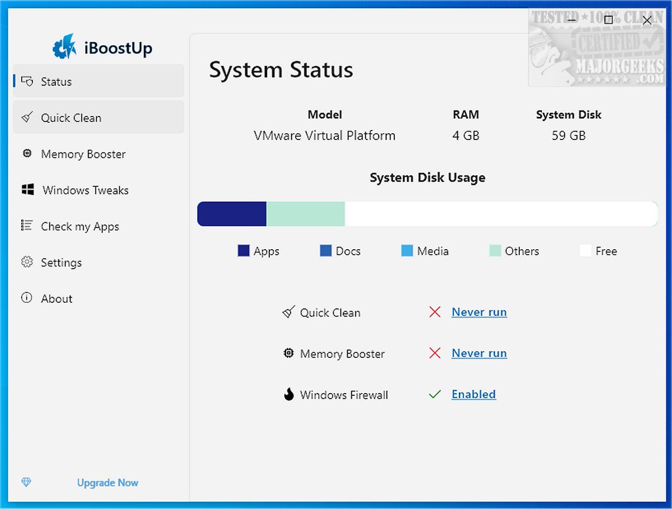Image resolution: width=672 pixels, height=509 pixels.
Task: Click the diamond icon beside Upgrade Now
Action: [26, 482]
